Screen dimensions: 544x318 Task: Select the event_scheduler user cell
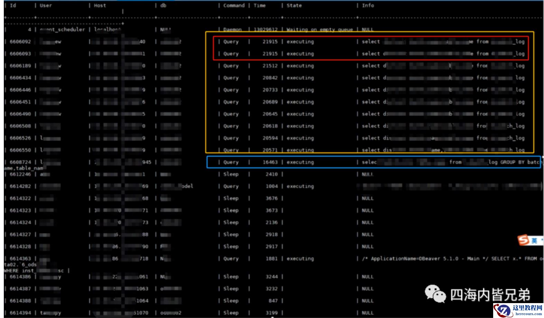pos(62,29)
